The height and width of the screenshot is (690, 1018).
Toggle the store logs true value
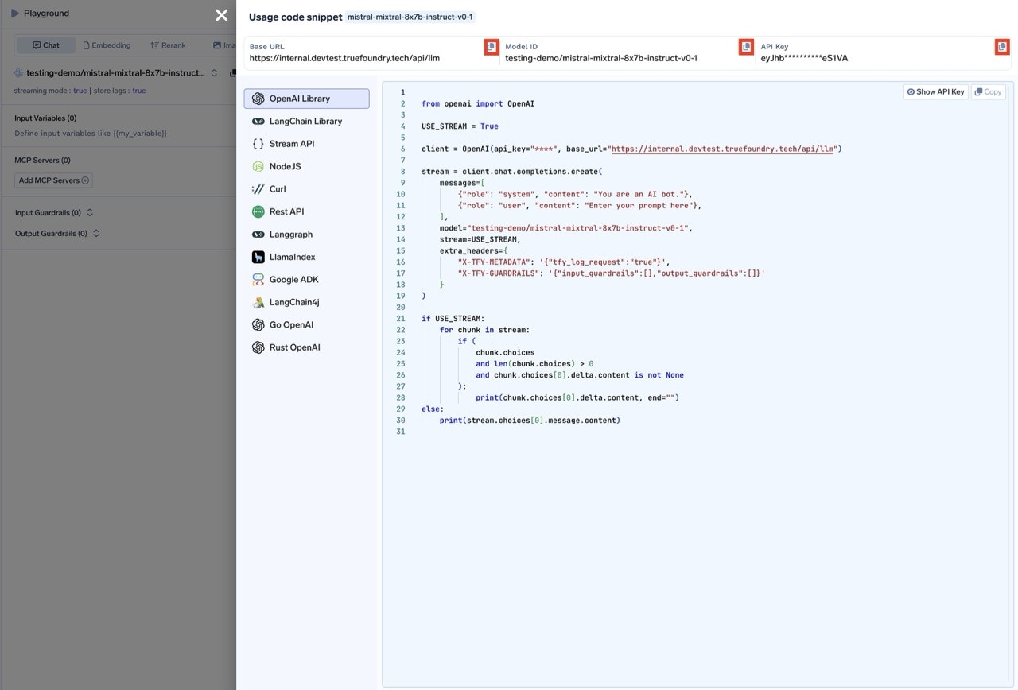click(138, 91)
